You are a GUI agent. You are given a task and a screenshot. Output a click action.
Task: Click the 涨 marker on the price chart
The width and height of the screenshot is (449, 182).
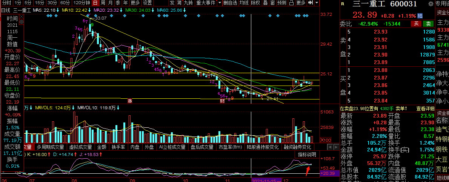click(x=130, y=101)
